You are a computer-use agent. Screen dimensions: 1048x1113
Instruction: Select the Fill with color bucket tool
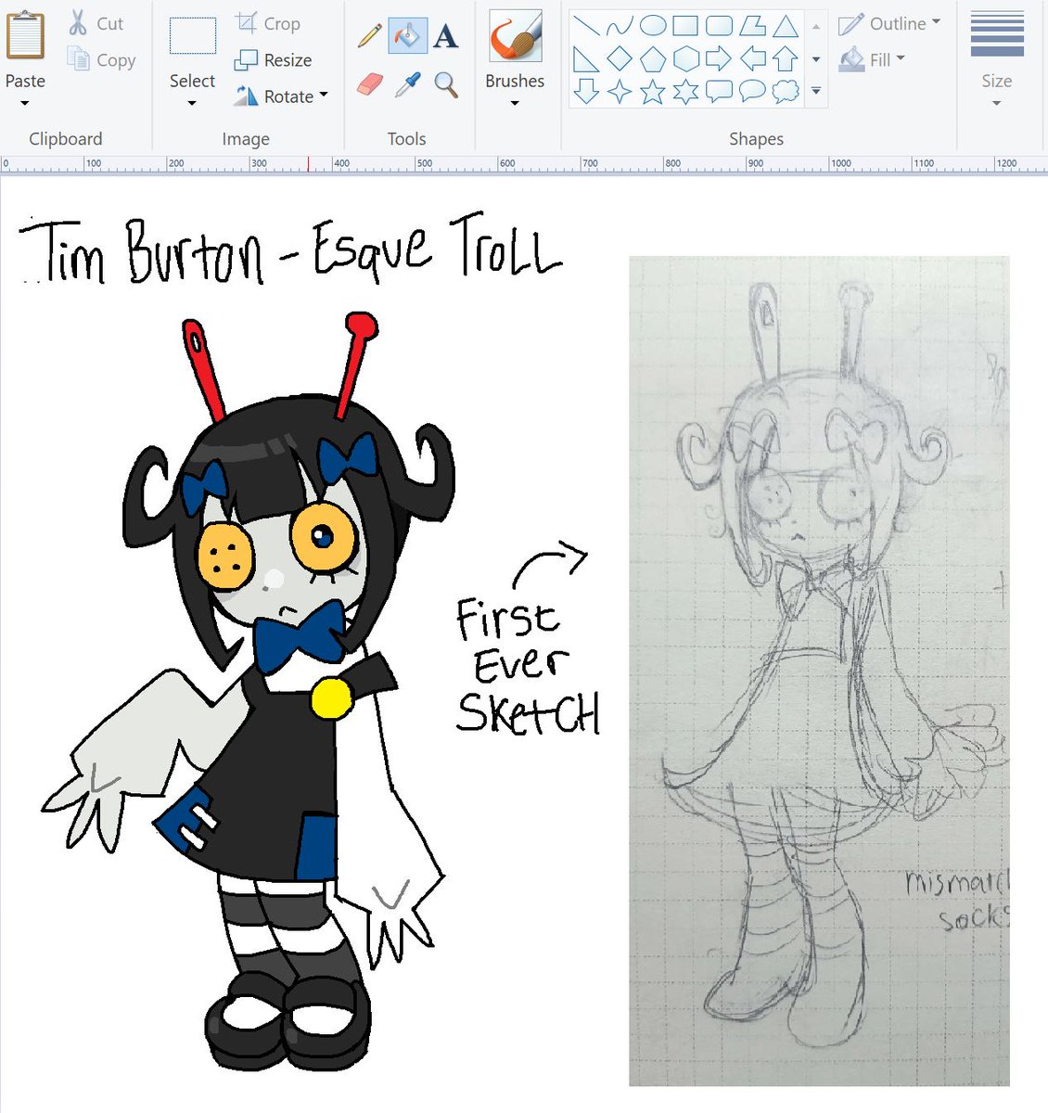point(407,35)
